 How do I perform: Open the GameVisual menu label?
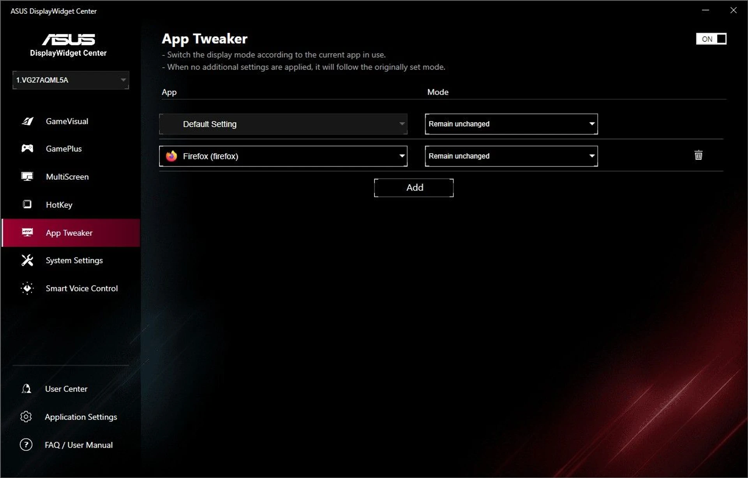67,121
